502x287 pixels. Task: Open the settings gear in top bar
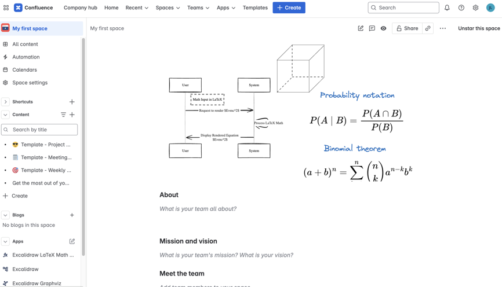click(475, 8)
